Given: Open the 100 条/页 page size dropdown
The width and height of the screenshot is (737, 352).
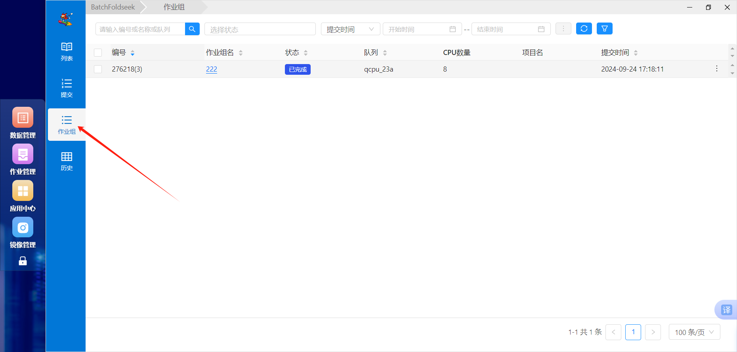Looking at the screenshot, I should [694, 332].
